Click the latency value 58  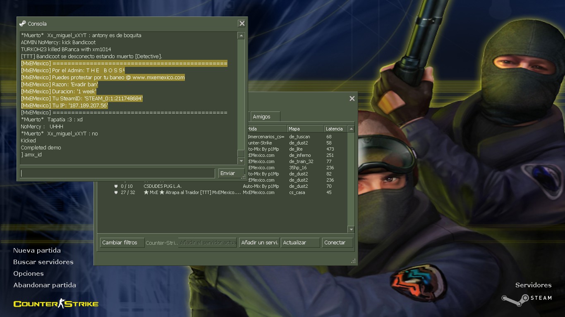(329, 143)
